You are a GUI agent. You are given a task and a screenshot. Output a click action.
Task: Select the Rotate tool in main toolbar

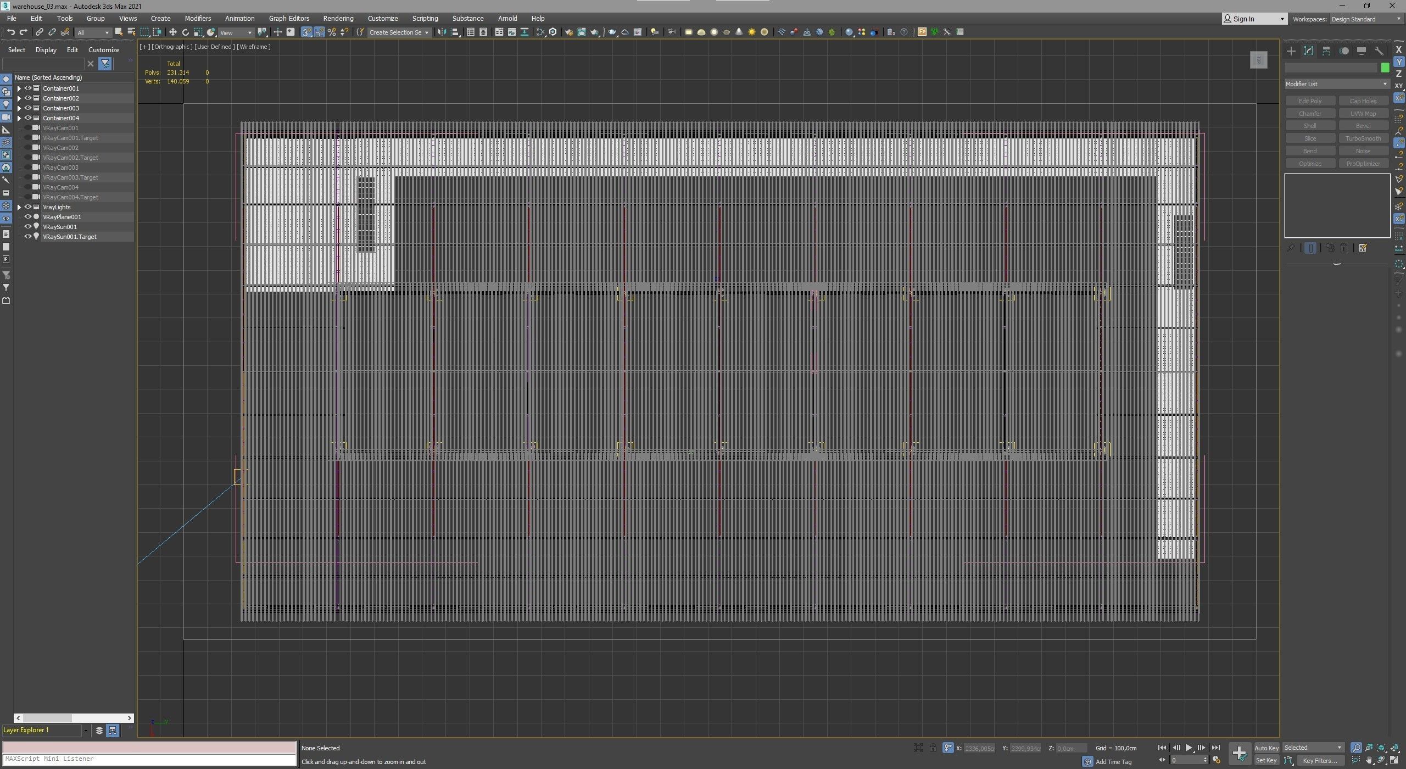click(x=185, y=32)
